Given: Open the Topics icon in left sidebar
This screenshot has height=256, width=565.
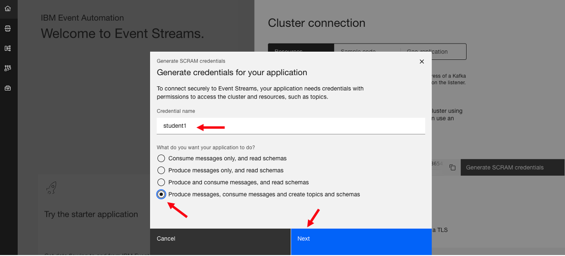Looking at the screenshot, I should (7, 28).
